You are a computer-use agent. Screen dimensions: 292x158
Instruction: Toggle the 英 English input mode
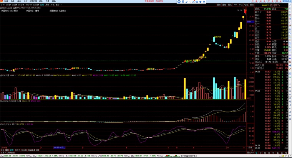[183, 2]
